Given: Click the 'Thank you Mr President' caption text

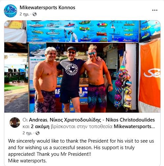Looking at the screenshot, I should (x=64, y=154).
